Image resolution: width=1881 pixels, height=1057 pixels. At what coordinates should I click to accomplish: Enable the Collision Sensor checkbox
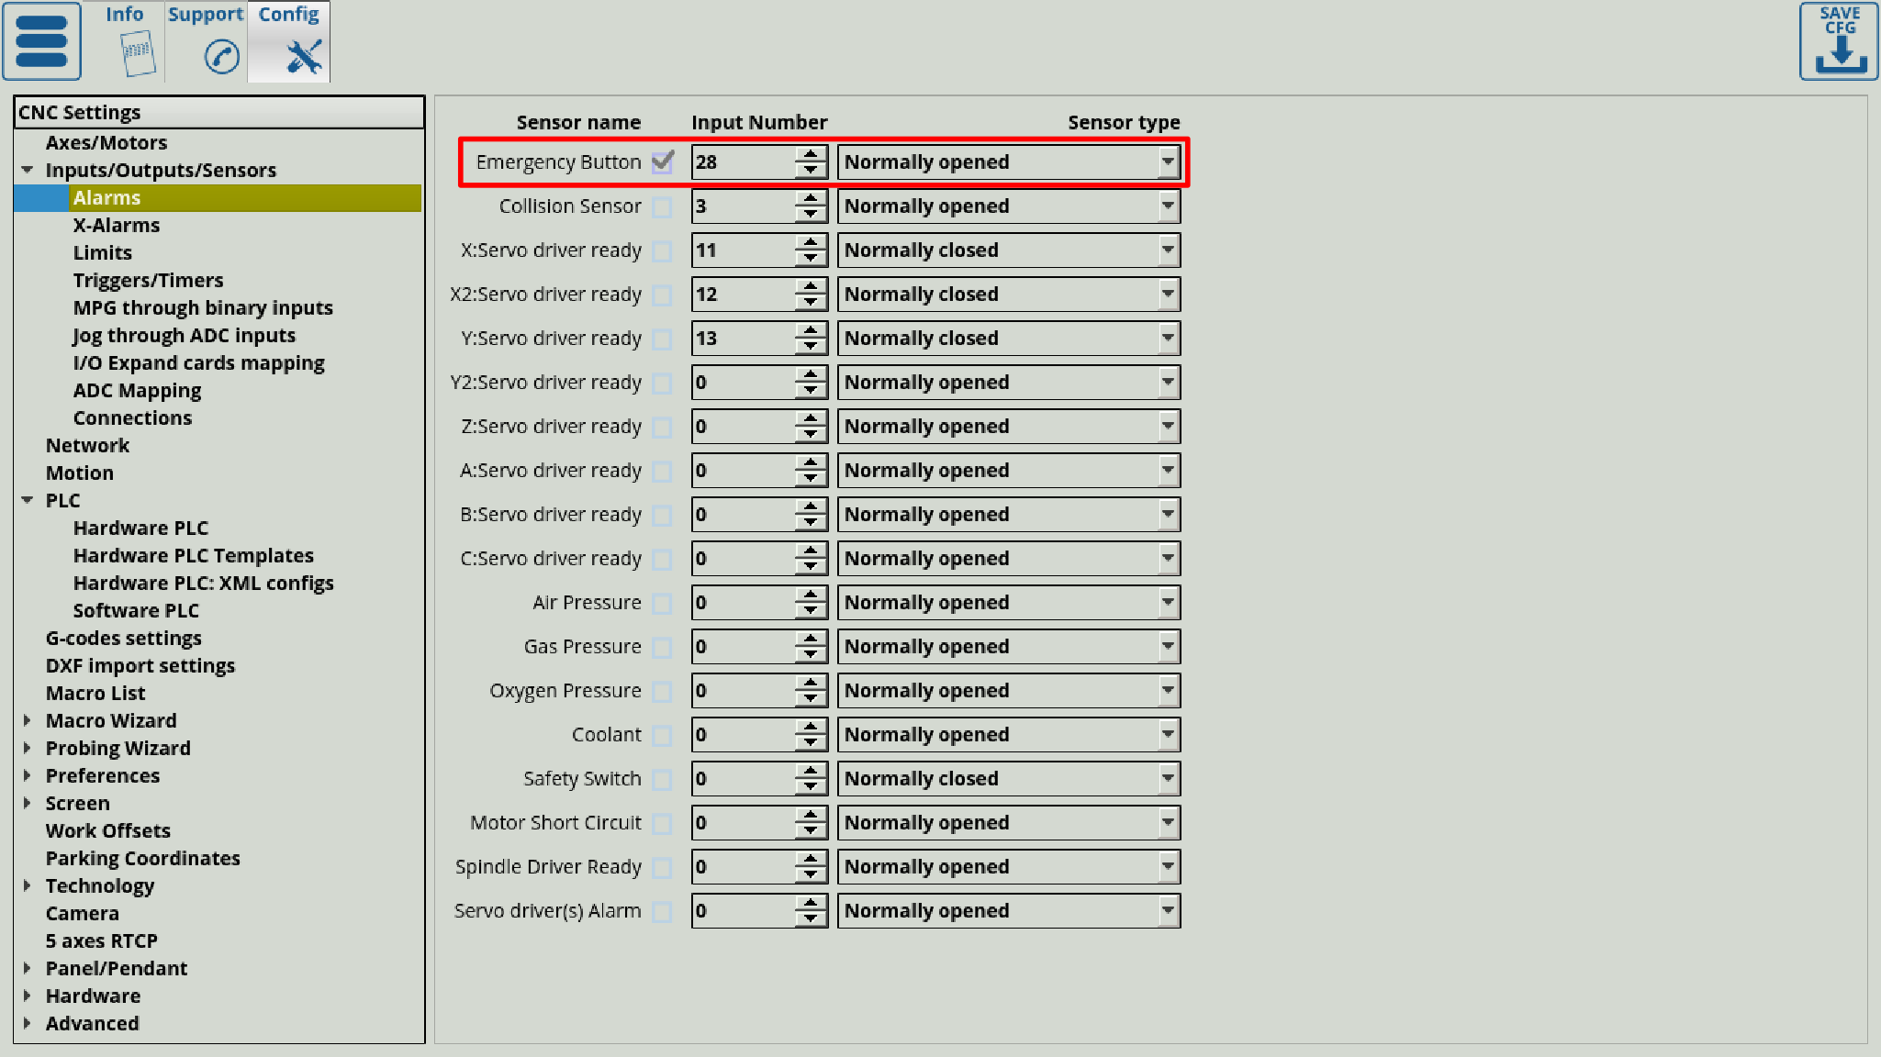click(662, 206)
